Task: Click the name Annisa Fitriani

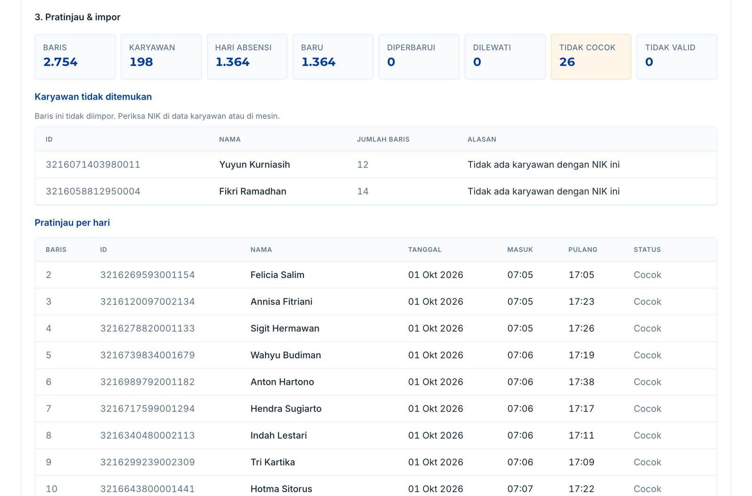Action: click(x=282, y=302)
